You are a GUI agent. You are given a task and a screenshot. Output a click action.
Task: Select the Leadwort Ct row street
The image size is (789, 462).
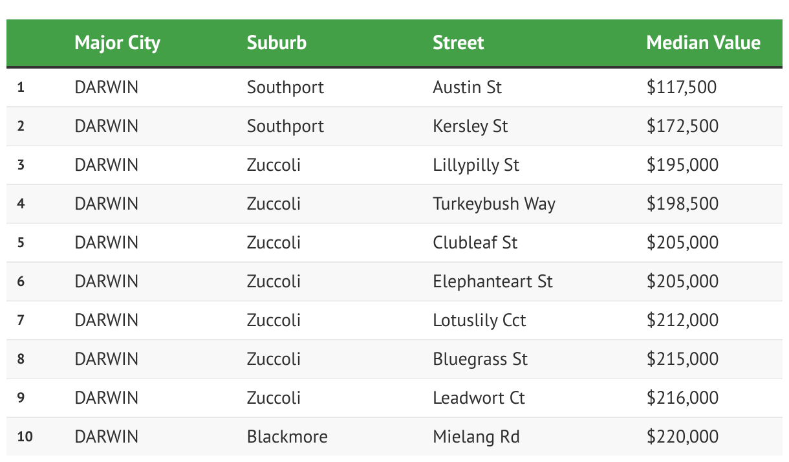coord(478,398)
